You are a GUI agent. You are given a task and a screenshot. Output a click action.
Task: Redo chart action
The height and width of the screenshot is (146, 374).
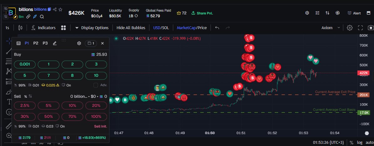[228, 28]
